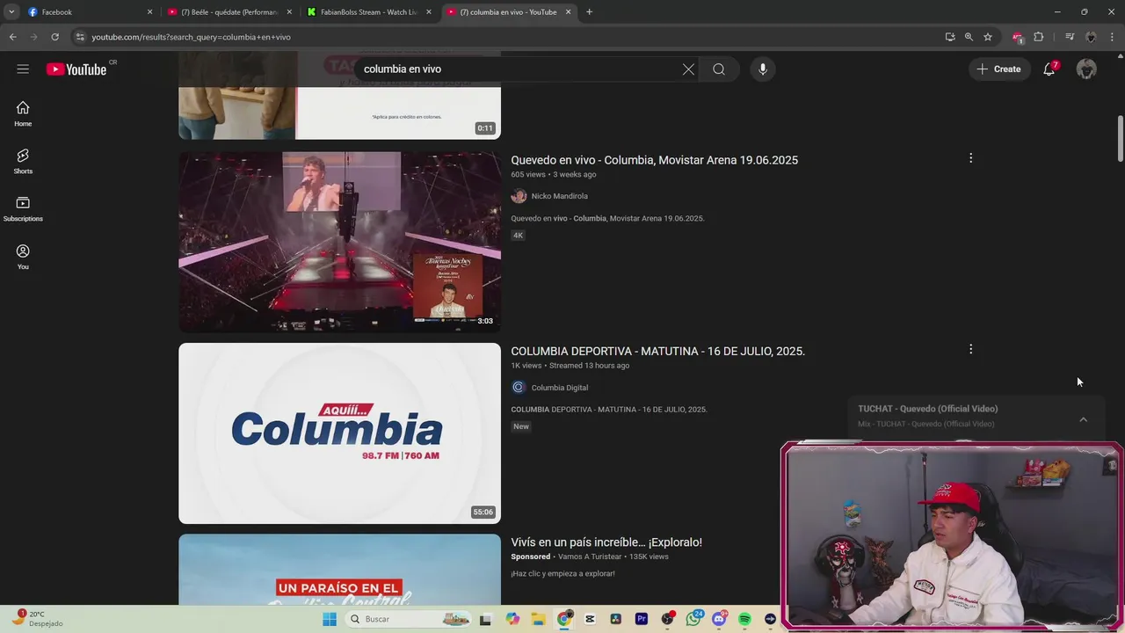Click the Aquí Columbia radio thumbnail

click(339, 433)
